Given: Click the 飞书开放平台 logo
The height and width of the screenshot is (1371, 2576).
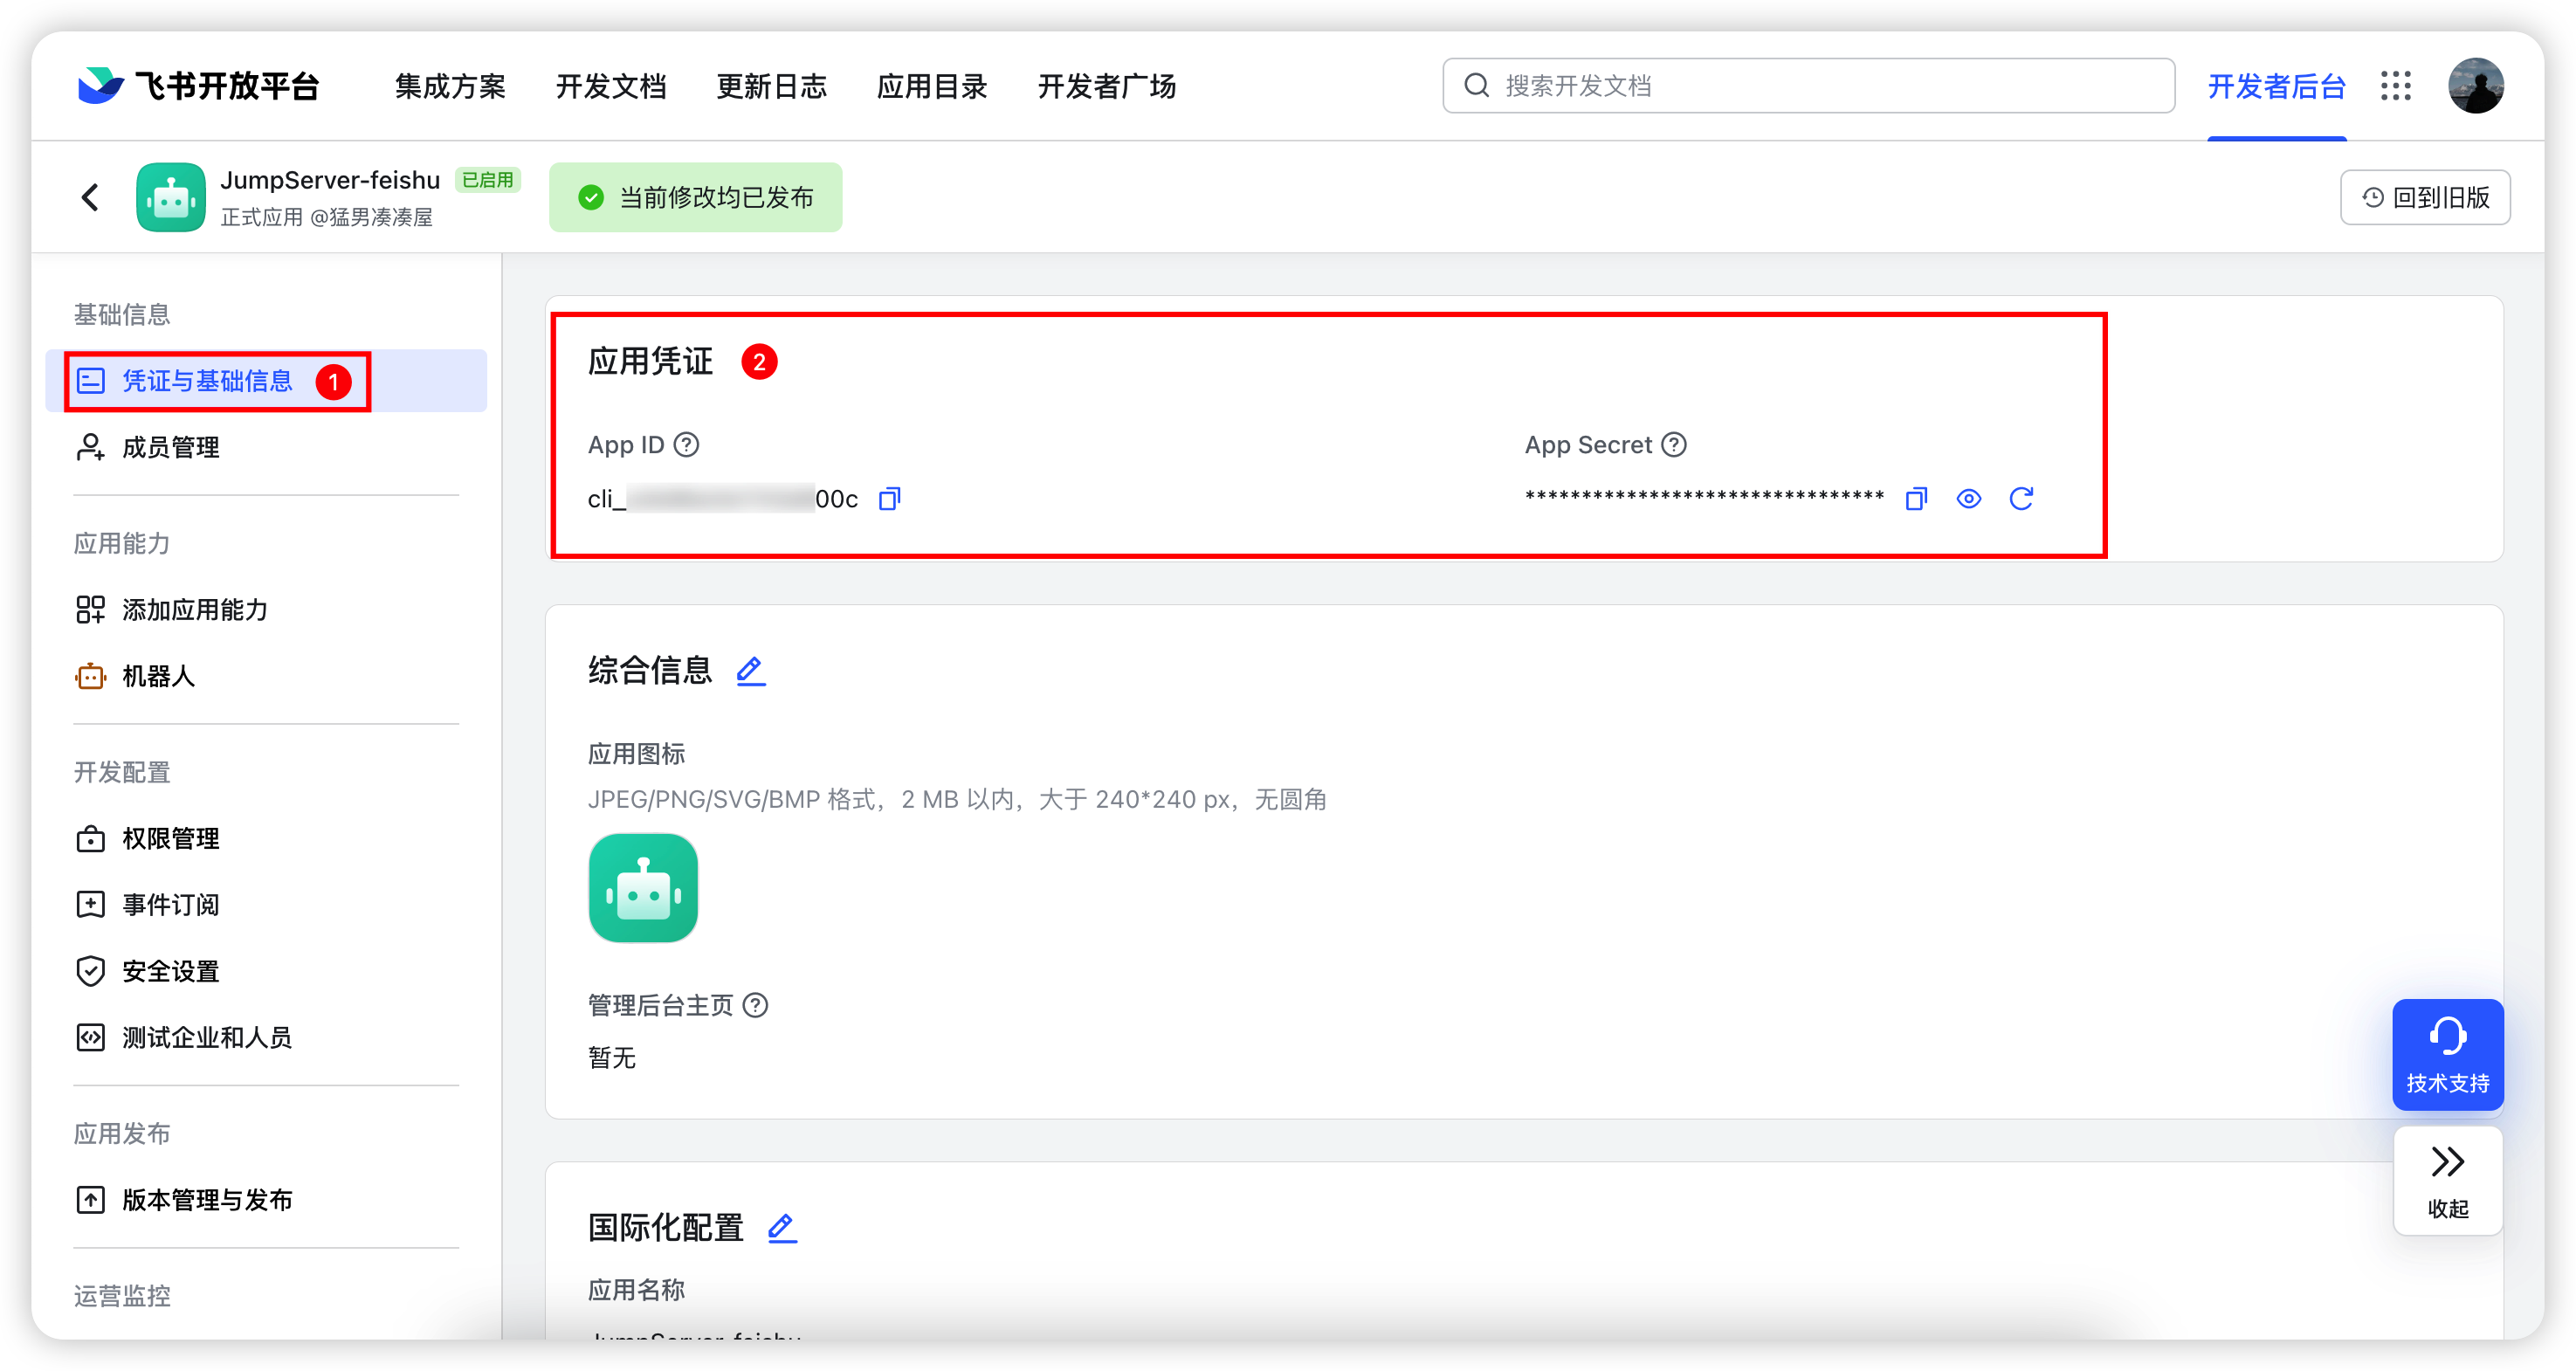Looking at the screenshot, I should pos(198,86).
